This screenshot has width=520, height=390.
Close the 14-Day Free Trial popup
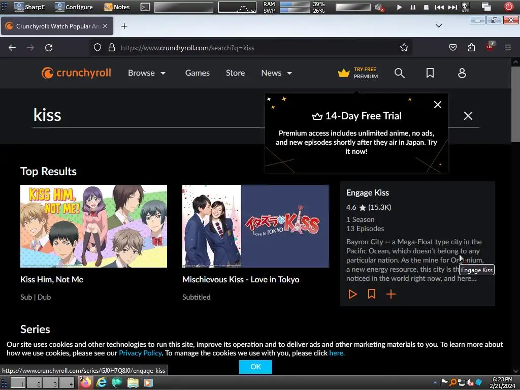click(438, 105)
